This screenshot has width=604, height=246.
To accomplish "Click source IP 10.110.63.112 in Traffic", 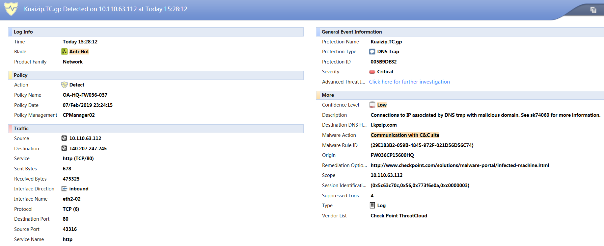I will click(85, 138).
